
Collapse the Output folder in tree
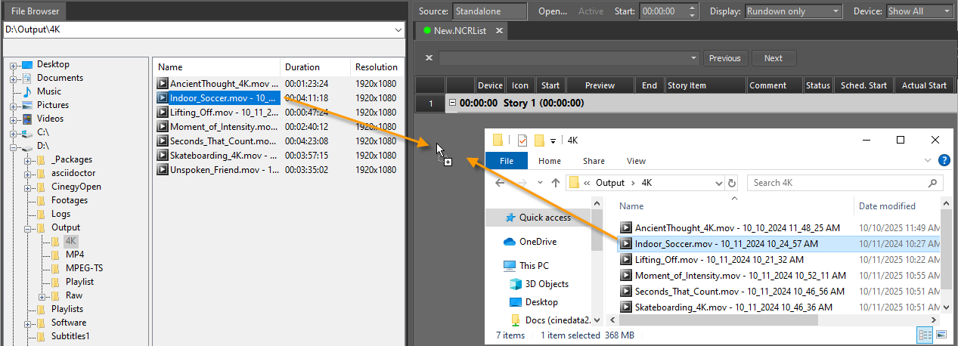[28, 227]
